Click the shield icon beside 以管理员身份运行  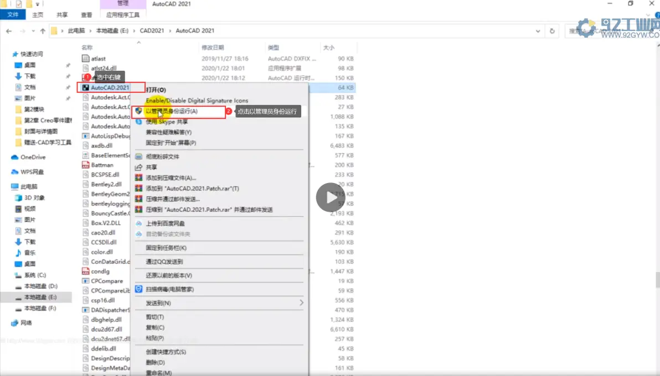click(x=138, y=111)
